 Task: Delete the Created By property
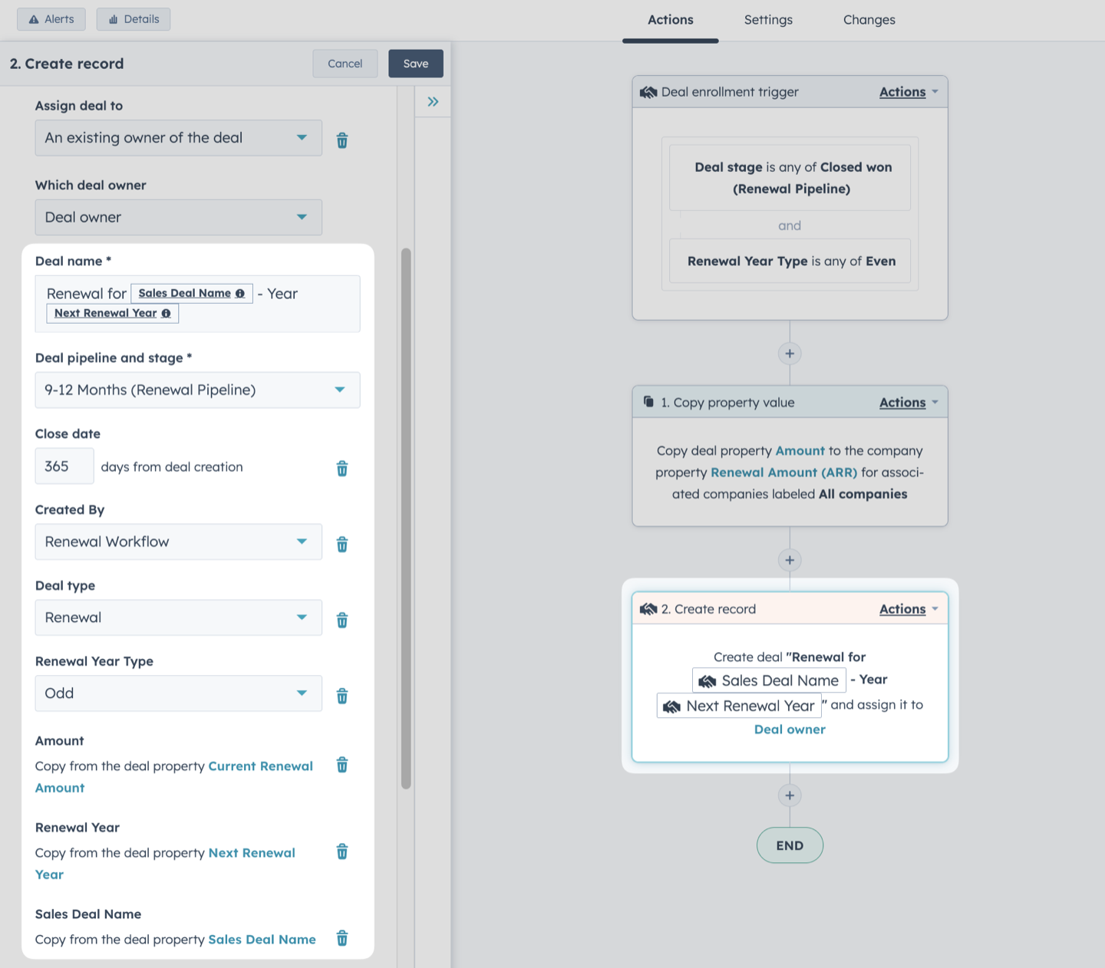[x=342, y=544]
